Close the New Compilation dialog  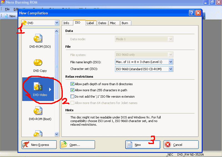(198, 13)
